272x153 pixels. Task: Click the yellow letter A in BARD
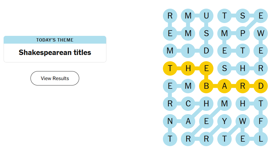224,86
